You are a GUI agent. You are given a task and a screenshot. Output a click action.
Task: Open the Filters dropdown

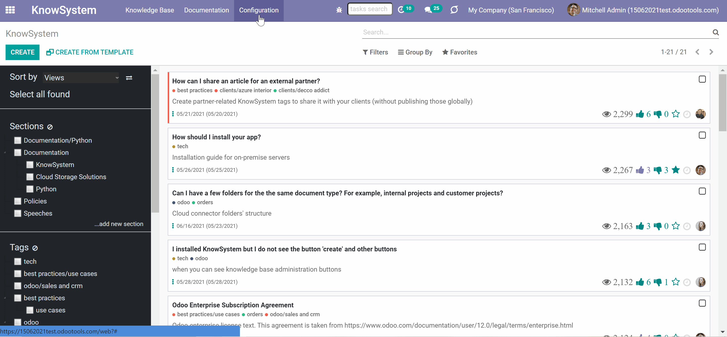[375, 52]
